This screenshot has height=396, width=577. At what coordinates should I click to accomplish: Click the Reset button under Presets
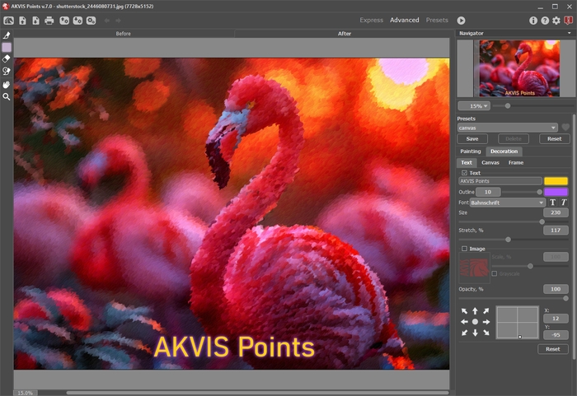click(554, 138)
